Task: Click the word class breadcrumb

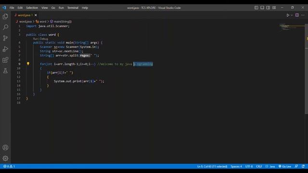Action: pos(43,22)
